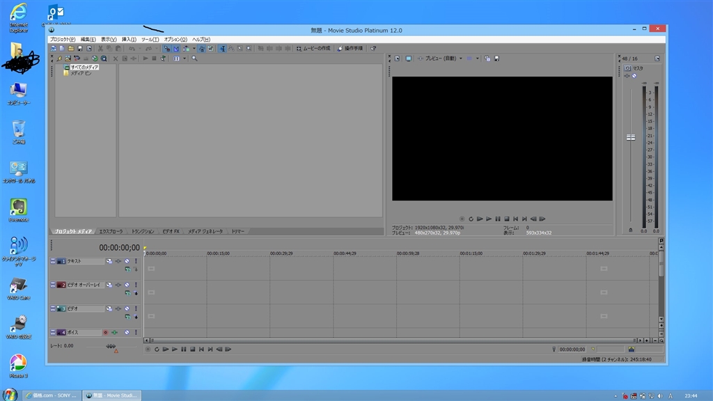
Task: Save preview snapshot to file
Action: pyautogui.click(x=496, y=58)
